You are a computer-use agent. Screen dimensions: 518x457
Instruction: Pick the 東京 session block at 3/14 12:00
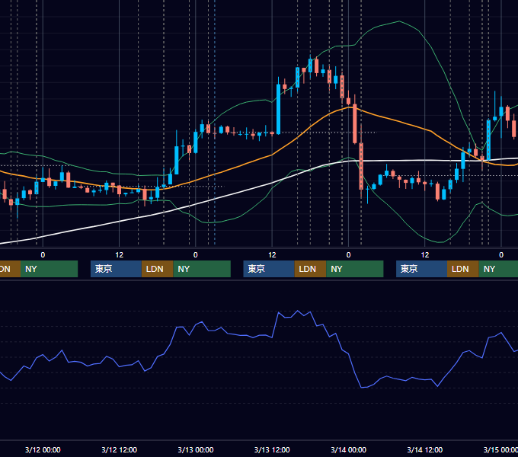pyautogui.click(x=421, y=269)
